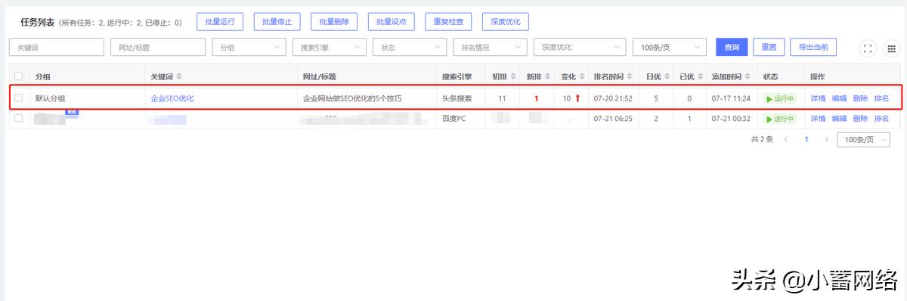This screenshot has height=301, width=907.
Task: Click the blue 查询 button
Action: tap(732, 47)
